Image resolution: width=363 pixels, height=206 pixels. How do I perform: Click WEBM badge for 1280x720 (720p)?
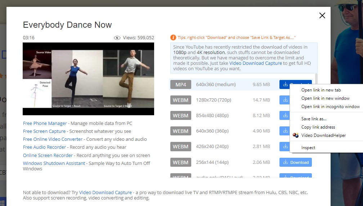tap(180, 100)
